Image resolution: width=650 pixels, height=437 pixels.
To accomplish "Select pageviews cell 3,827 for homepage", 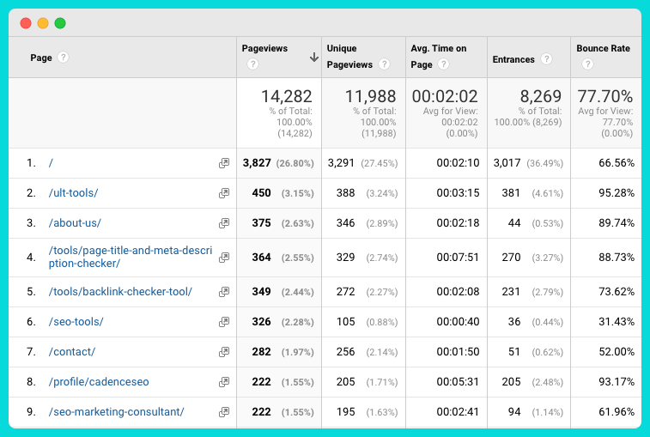I will pos(257,163).
